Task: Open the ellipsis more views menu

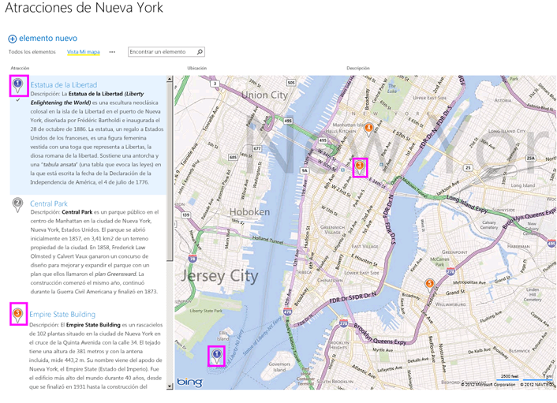Action: point(112,52)
